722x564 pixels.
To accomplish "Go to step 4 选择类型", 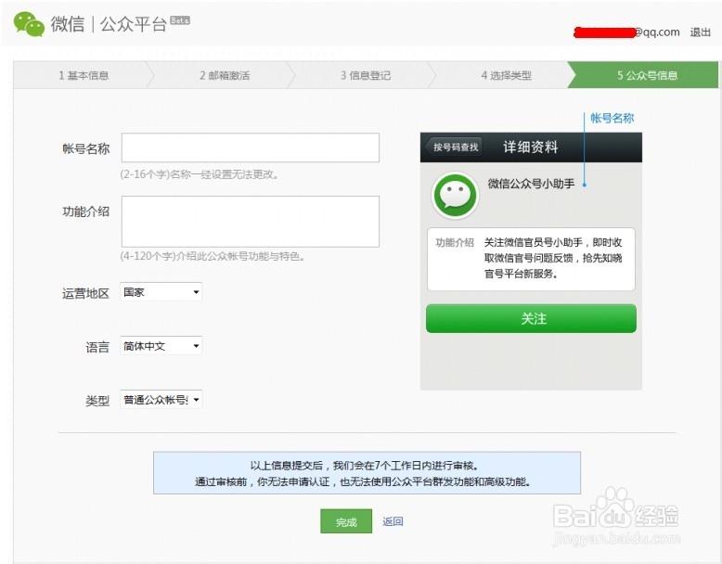I will tap(506, 75).
